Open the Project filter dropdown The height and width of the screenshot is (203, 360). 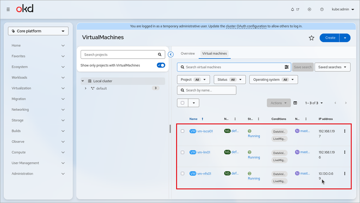193,80
